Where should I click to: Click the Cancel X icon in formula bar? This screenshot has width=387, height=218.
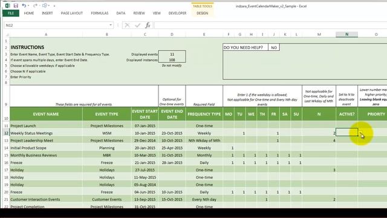127,25
